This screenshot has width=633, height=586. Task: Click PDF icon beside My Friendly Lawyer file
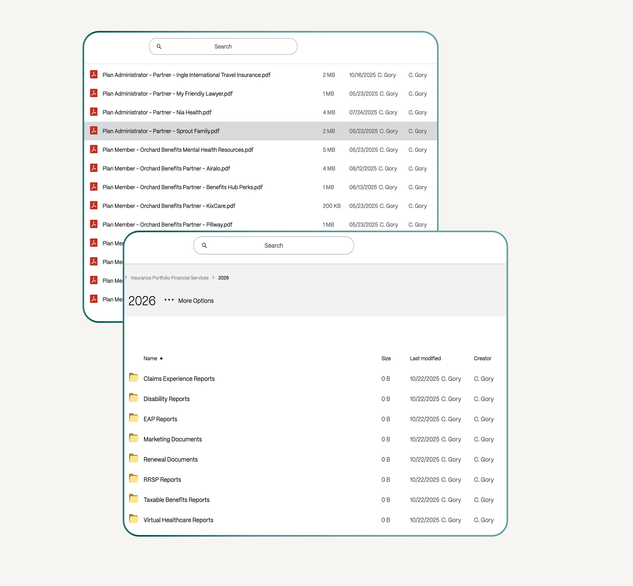coord(94,93)
